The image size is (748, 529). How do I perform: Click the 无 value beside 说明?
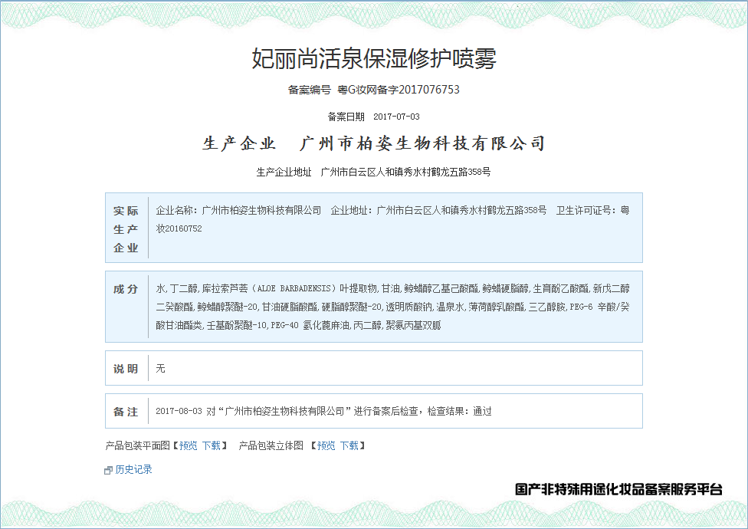(160, 368)
